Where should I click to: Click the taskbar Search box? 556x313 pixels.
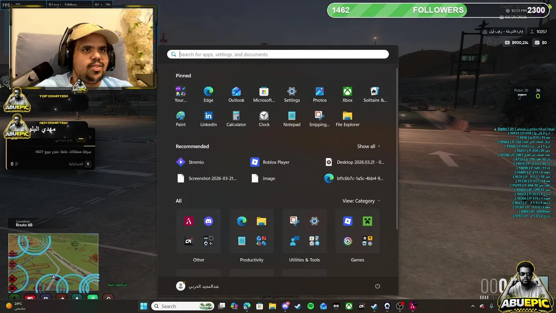click(182, 306)
